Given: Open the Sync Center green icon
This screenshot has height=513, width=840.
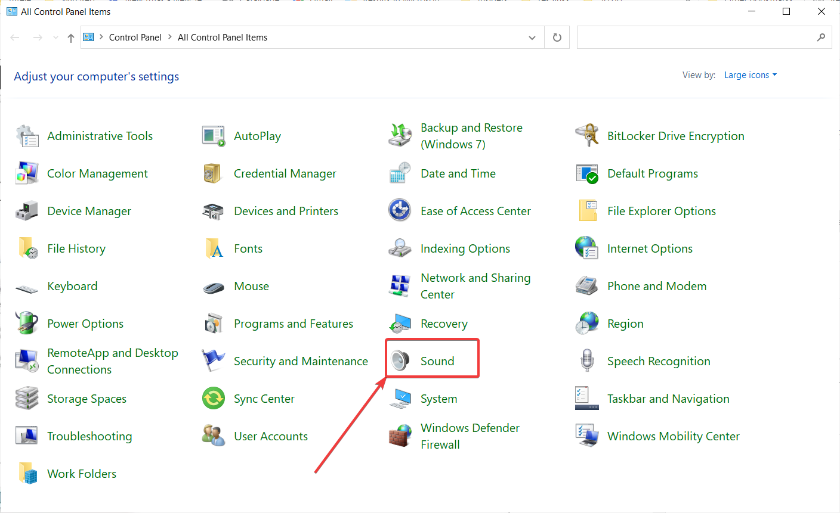Looking at the screenshot, I should [214, 399].
